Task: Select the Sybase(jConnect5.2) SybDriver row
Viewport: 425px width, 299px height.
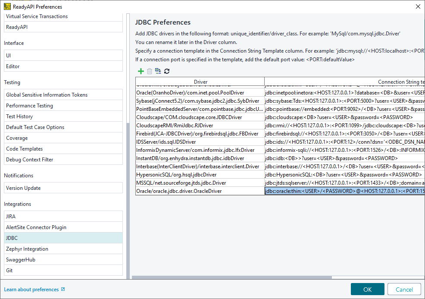Action: 200,101
